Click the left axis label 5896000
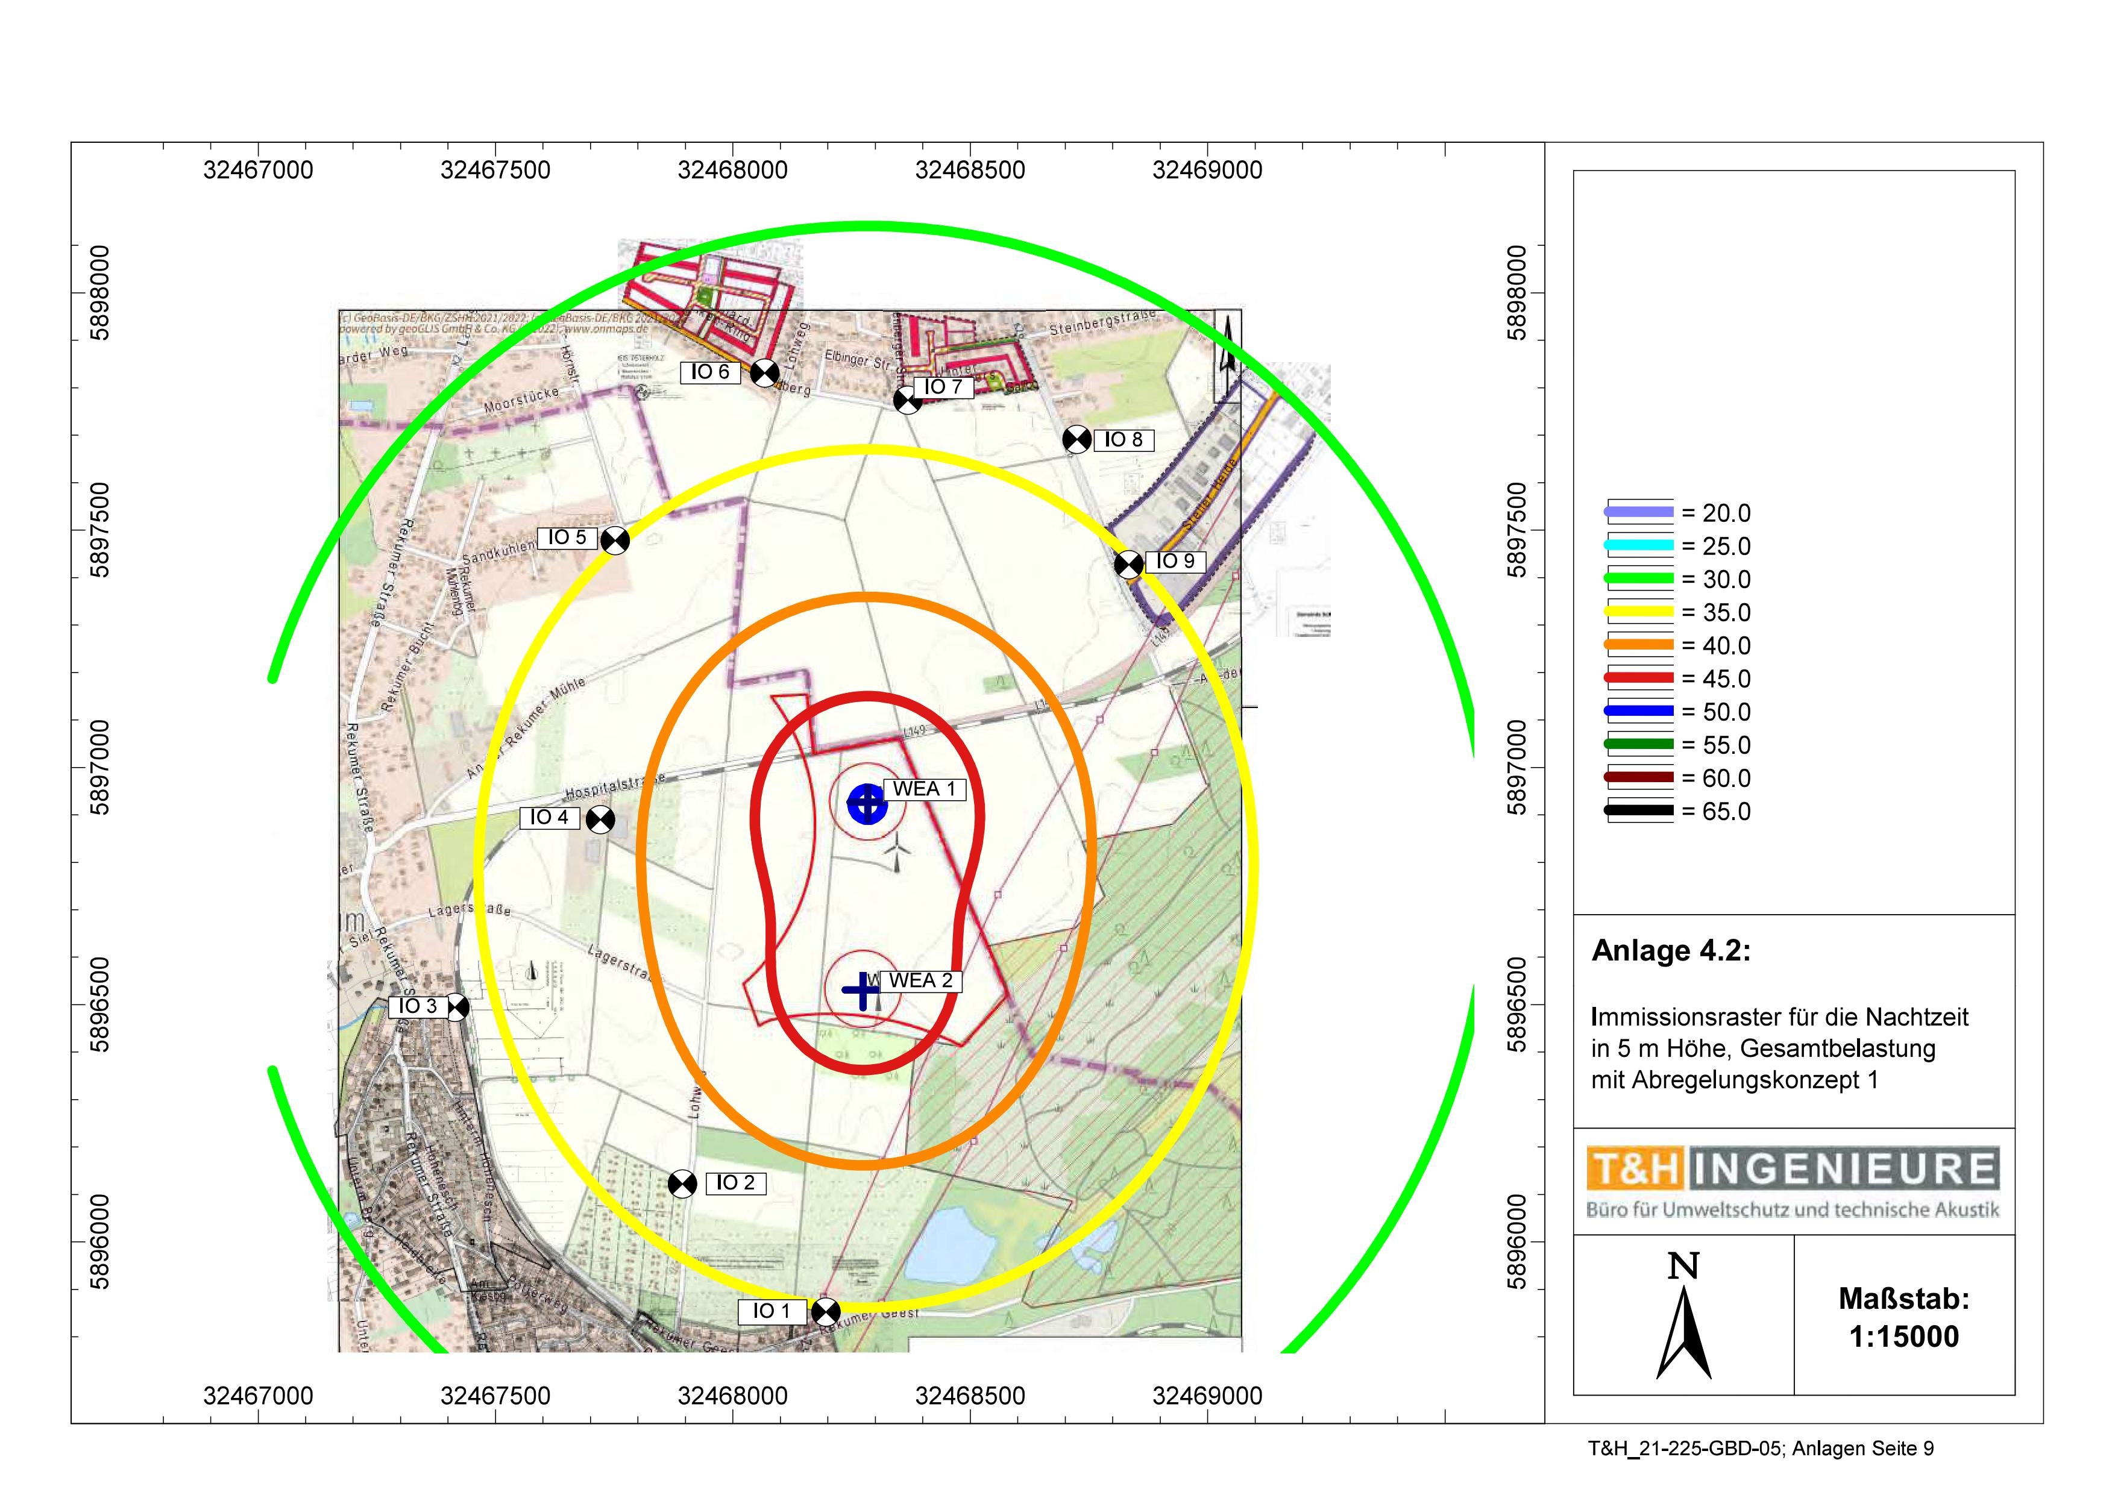 (99, 1242)
